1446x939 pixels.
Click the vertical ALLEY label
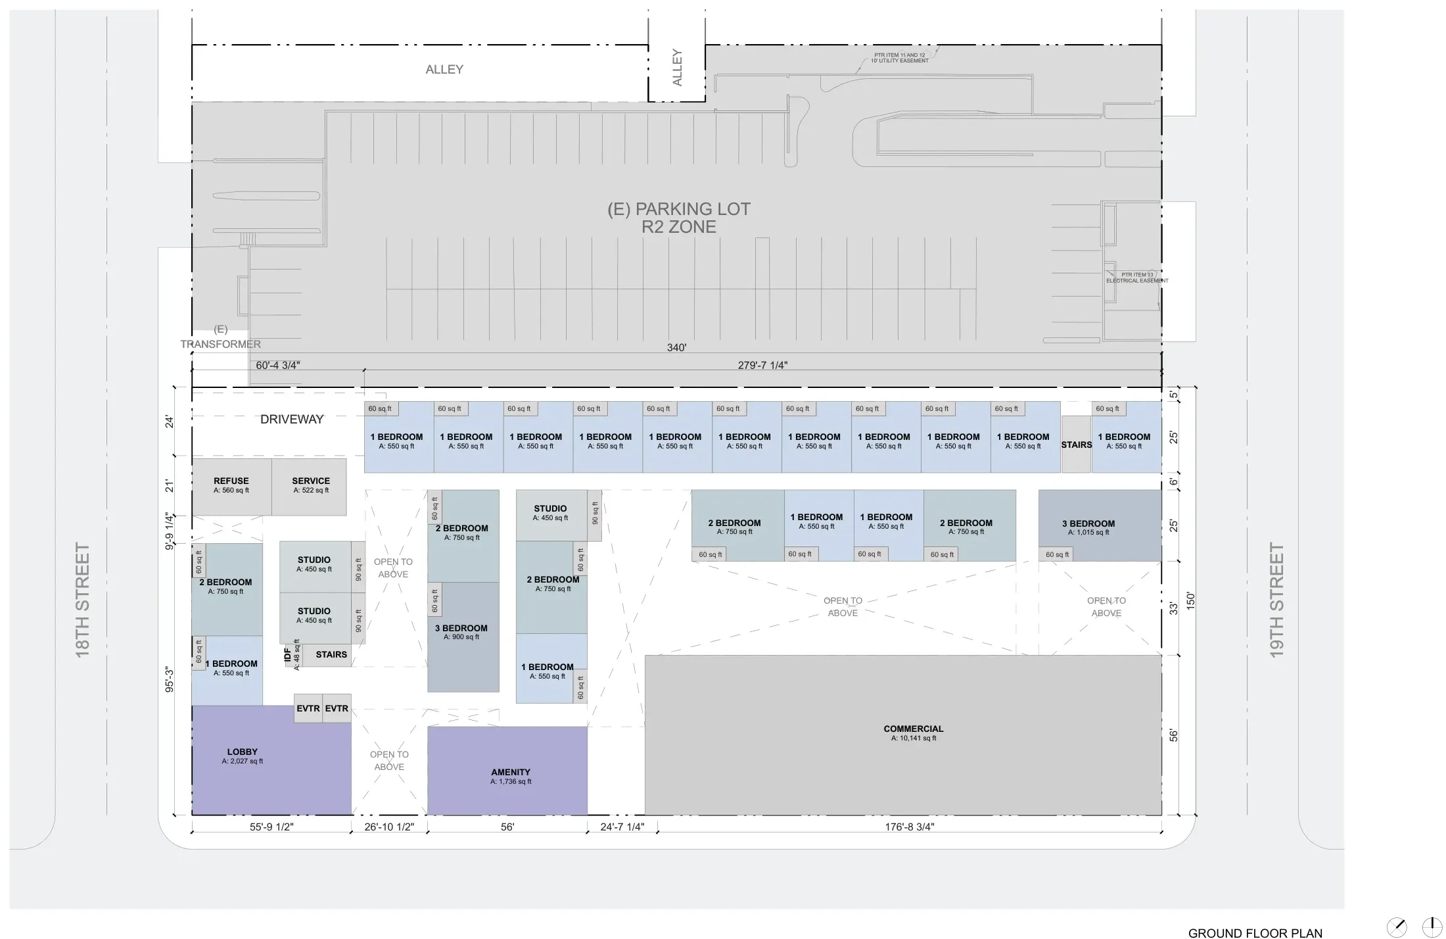[677, 67]
